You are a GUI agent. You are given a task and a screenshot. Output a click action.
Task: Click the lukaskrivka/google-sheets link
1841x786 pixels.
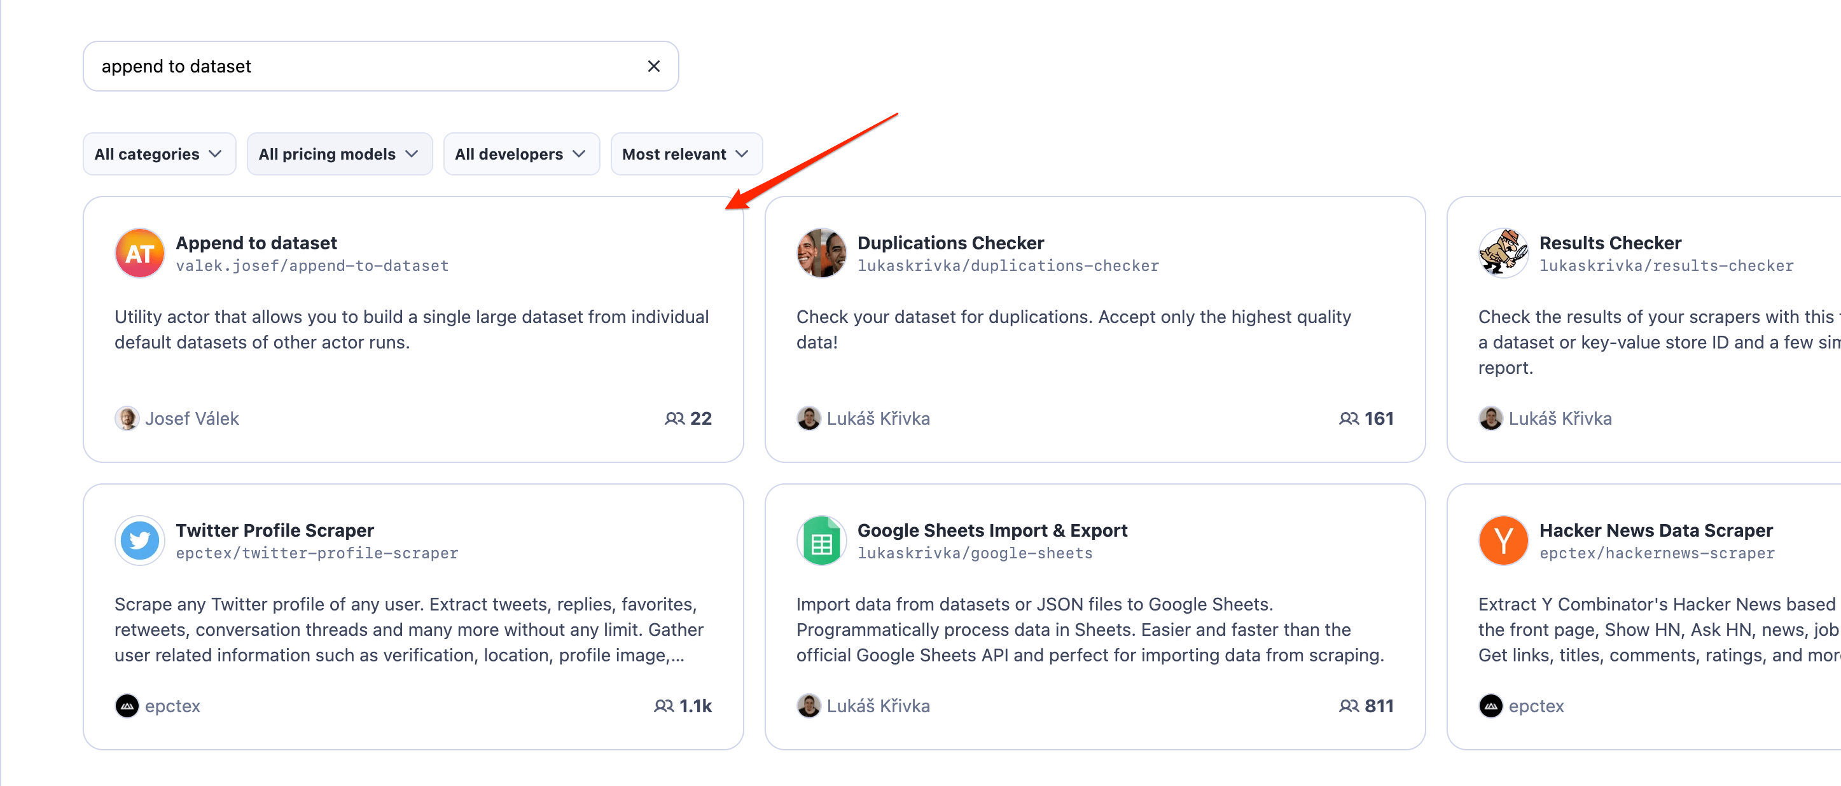(976, 553)
